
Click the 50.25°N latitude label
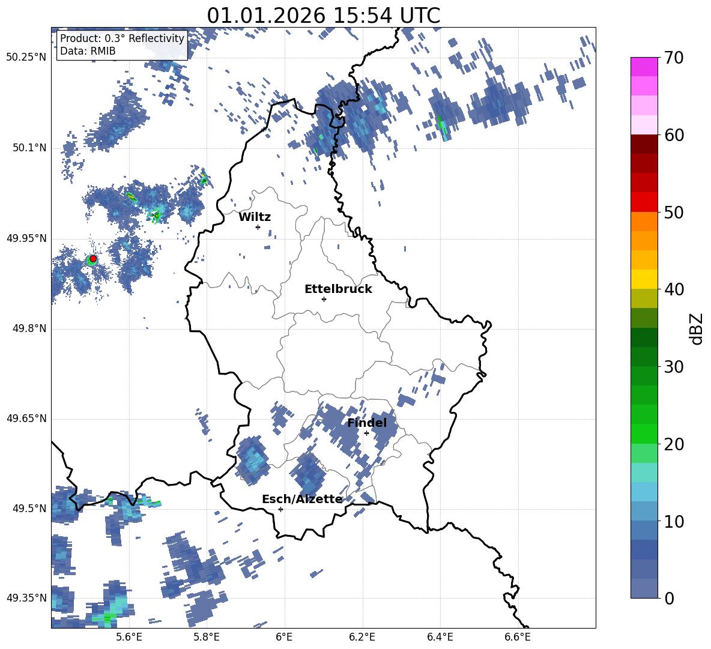[x=26, y=58]
